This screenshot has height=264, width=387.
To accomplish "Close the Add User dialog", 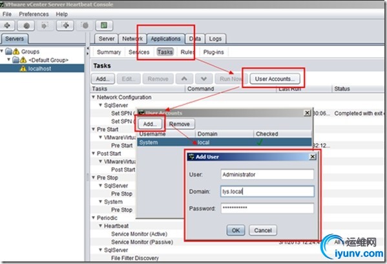I will (313, 157).
